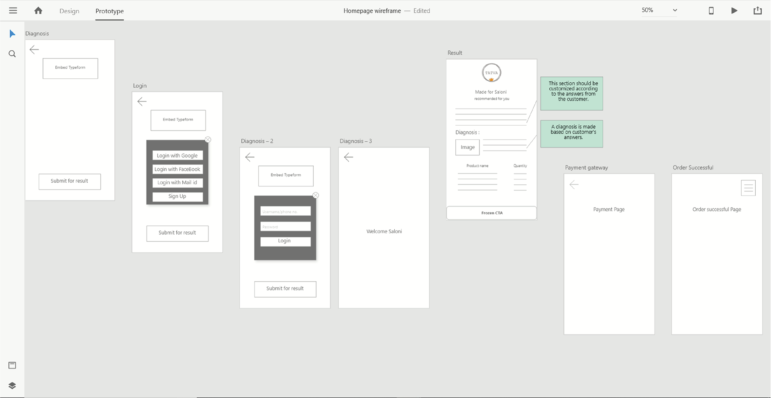Viewport: 771px width, 398px height.
Task: Select the Diagnosis : label in Result
Action: [x=467, y=132]
